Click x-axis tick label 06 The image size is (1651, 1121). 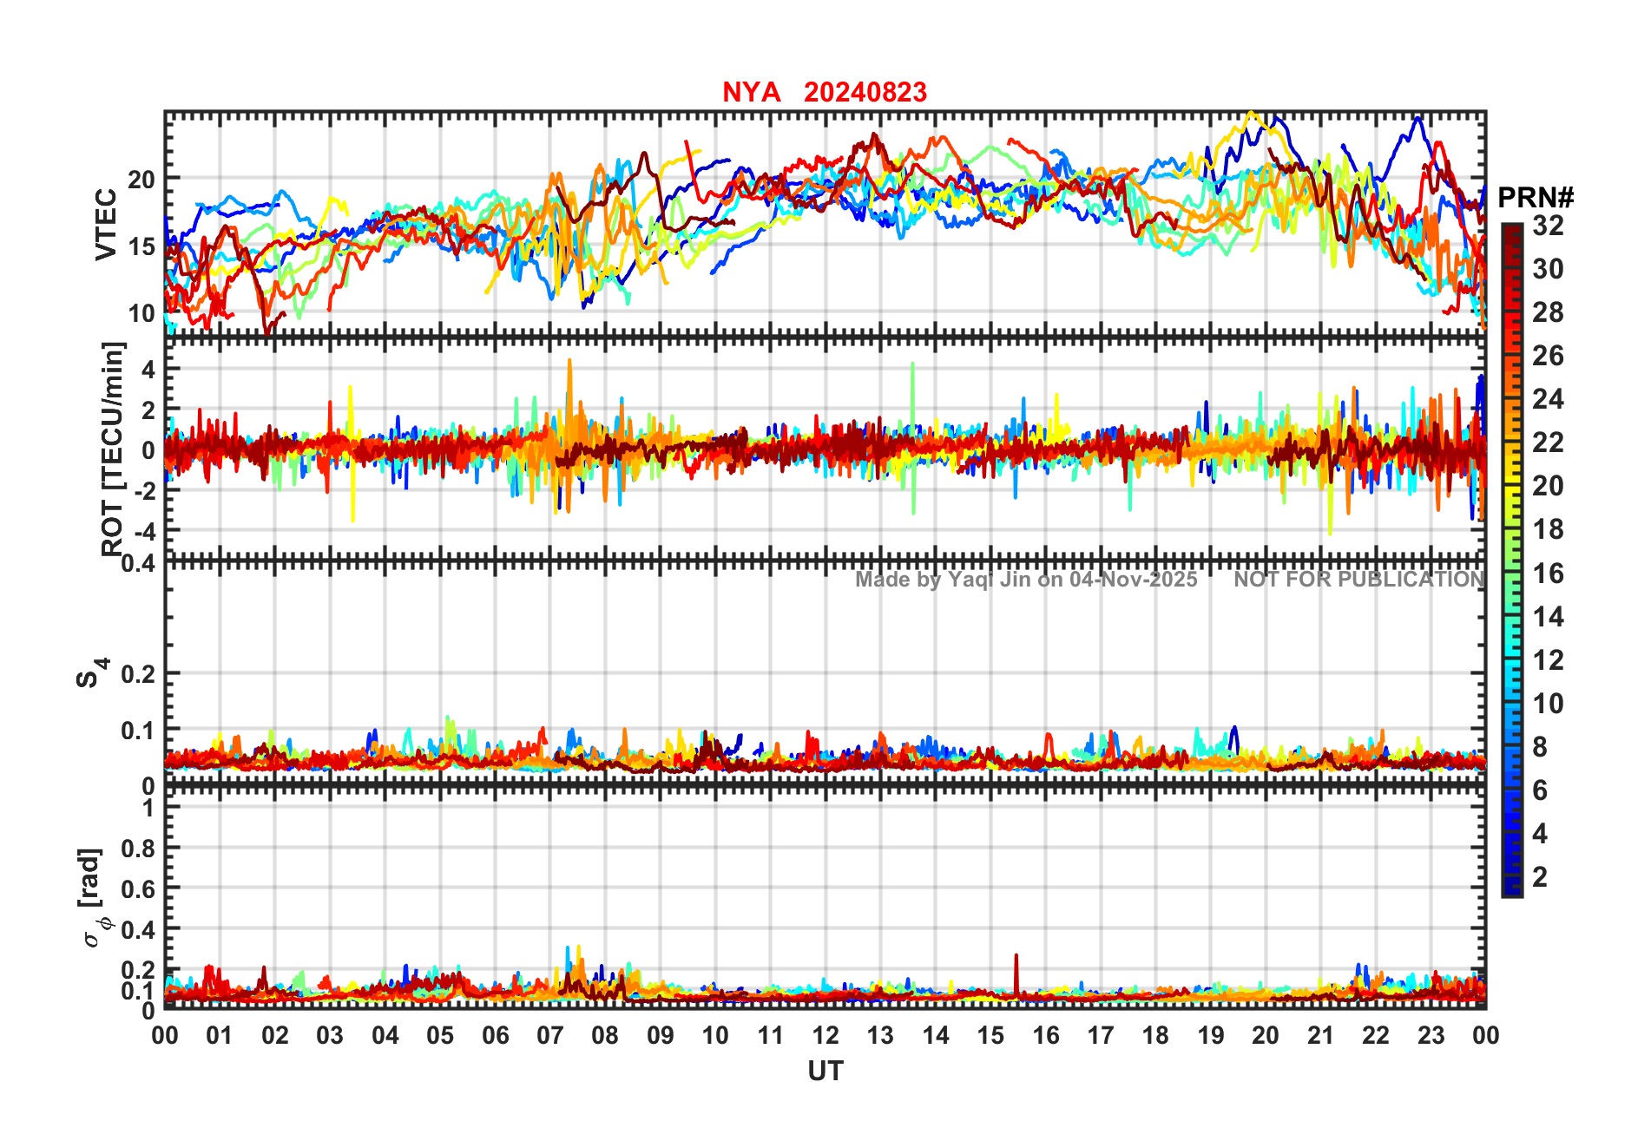click(x=496, y=1035)
